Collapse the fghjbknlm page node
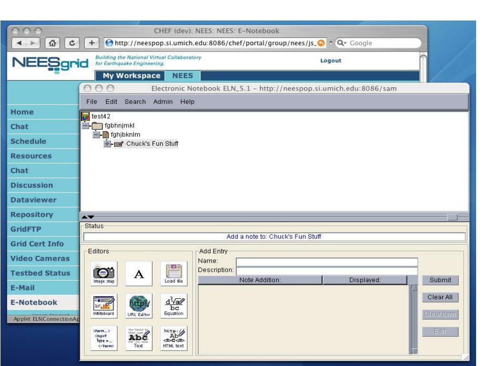Viewport: 488px width, 366px height. point(96,135)
